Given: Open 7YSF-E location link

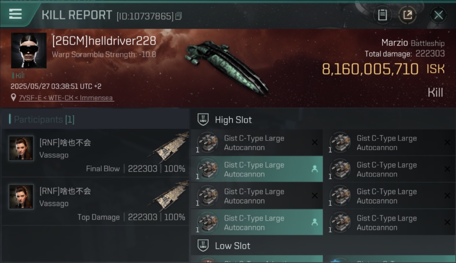Looking at the screenshot, I should pyautogui.click(x=67, y=98).
